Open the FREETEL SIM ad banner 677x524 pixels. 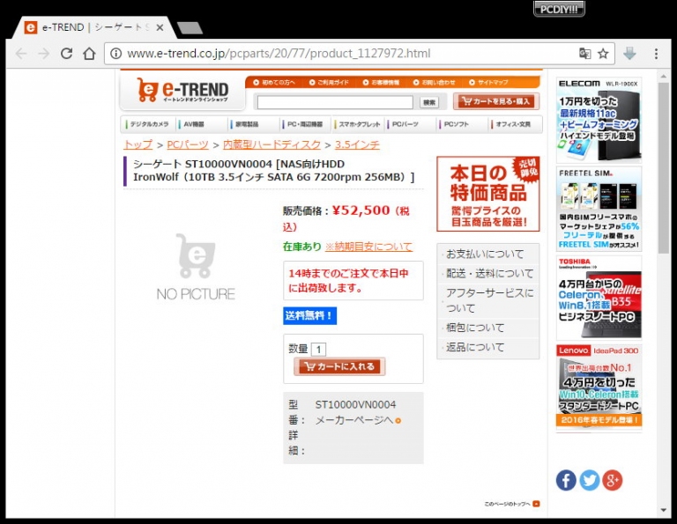click(599, 210)
